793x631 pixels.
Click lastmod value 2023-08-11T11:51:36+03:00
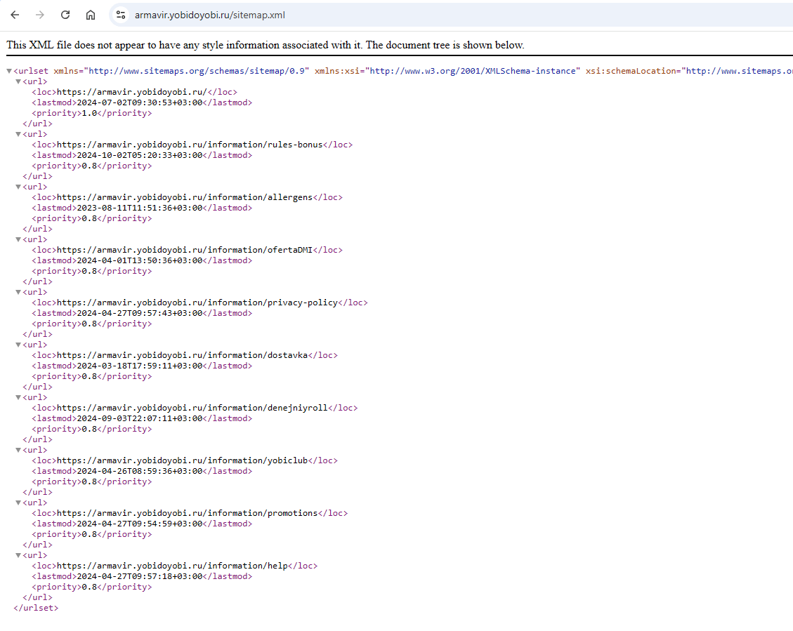tap(140, 208)
